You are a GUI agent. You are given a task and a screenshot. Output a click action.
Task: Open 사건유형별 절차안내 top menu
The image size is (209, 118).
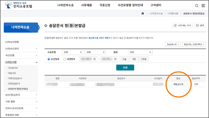130,5
